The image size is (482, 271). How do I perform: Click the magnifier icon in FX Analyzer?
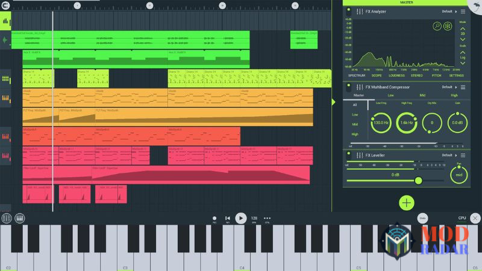pyautogui.click(x=437, y=26)
